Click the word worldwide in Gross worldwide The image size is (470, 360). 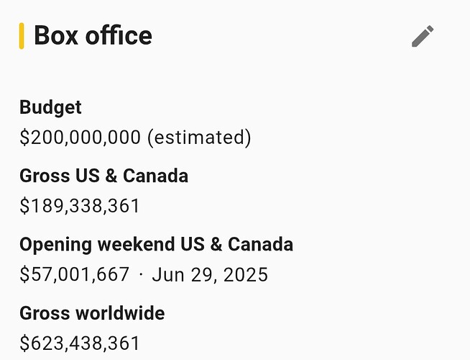[x=117, y=313]
